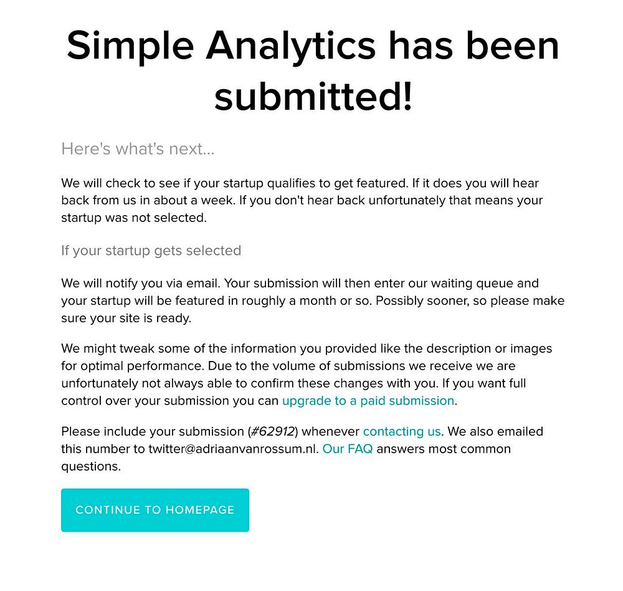The image size is (623, 591).
Task: Click the text "startup was not selected"
Action: pos(133,218)
